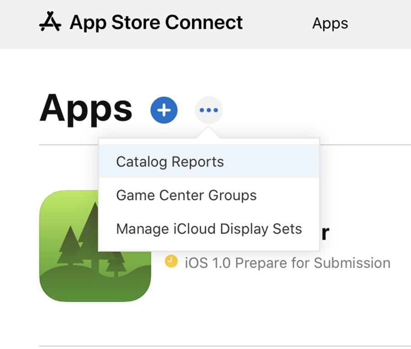Click the yellow clock status icon
The width and height of the screenshot is (411, 349).
(171, 261)
